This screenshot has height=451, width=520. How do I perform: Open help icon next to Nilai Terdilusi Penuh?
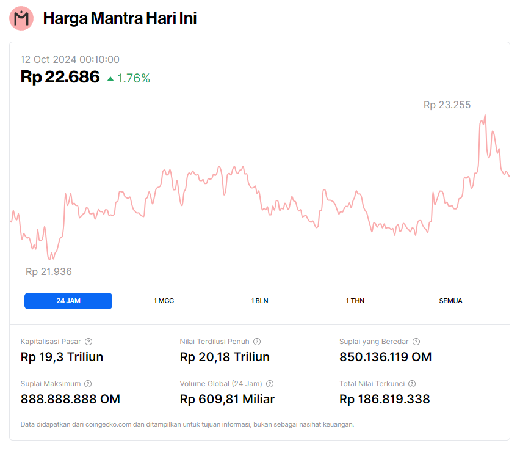point(257,342)
